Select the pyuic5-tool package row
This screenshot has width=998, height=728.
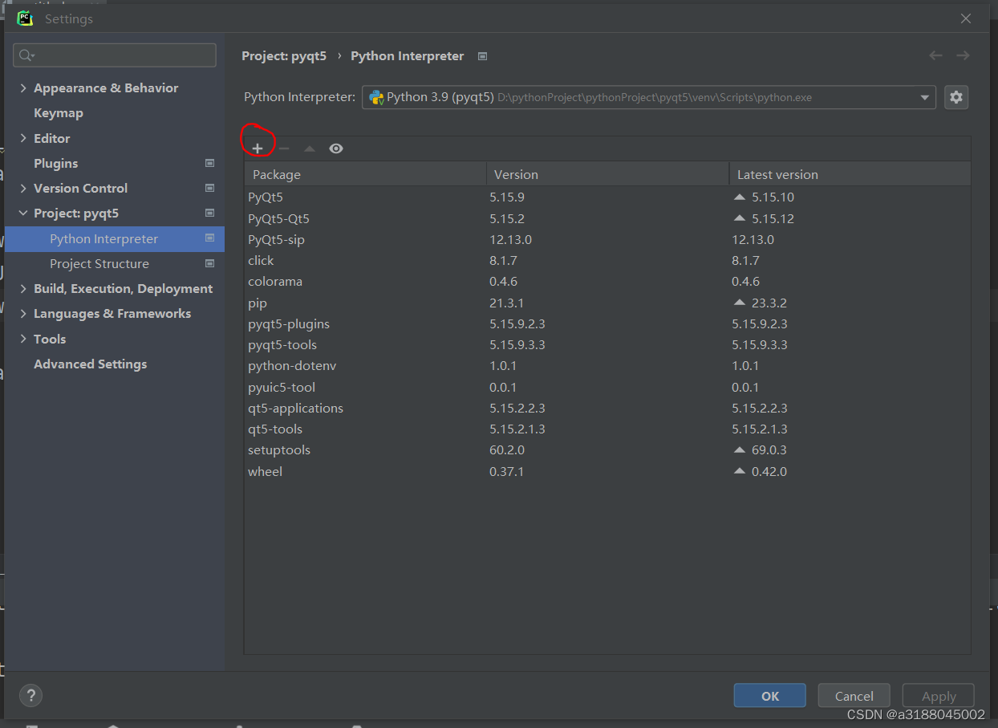607,387
